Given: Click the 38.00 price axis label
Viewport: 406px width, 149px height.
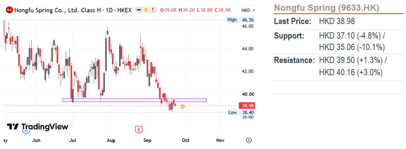Looking at the screenshot, I should click(x=248, y=117).
